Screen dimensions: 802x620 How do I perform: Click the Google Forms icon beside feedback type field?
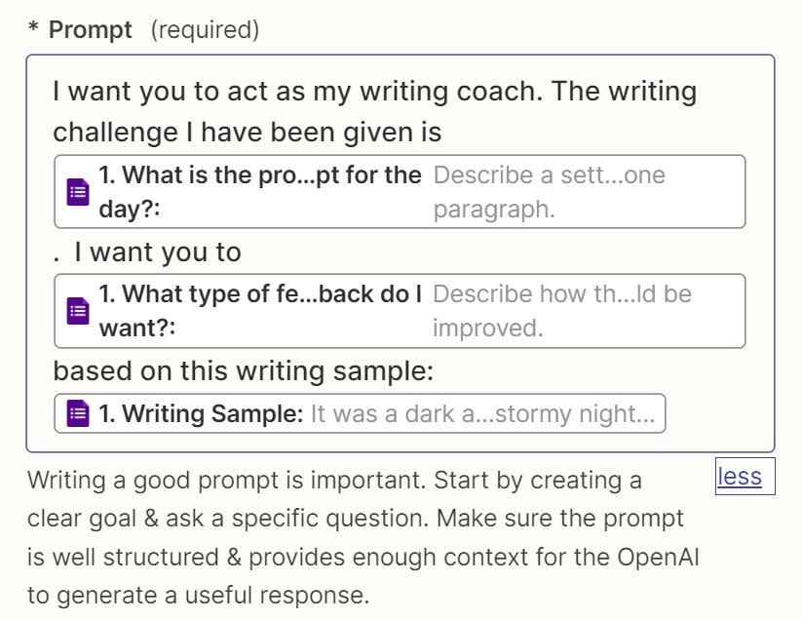[x=78, y=311]
